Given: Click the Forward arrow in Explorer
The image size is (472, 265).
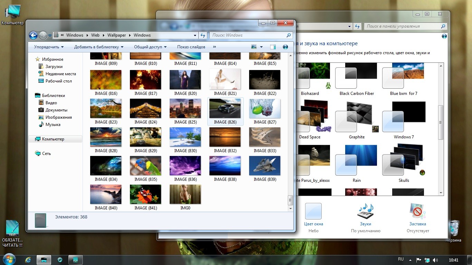Looking at the screenshot, I should click(x=43, y=35).
